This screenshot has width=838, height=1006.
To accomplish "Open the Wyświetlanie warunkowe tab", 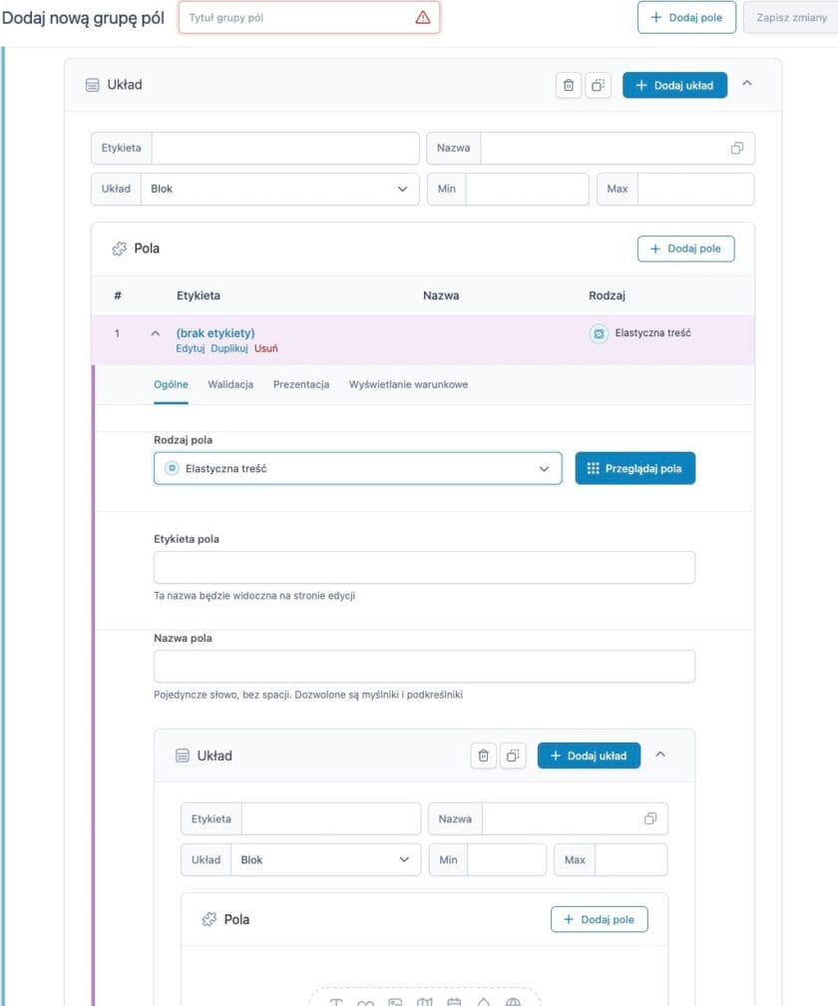I will (408, 384).
